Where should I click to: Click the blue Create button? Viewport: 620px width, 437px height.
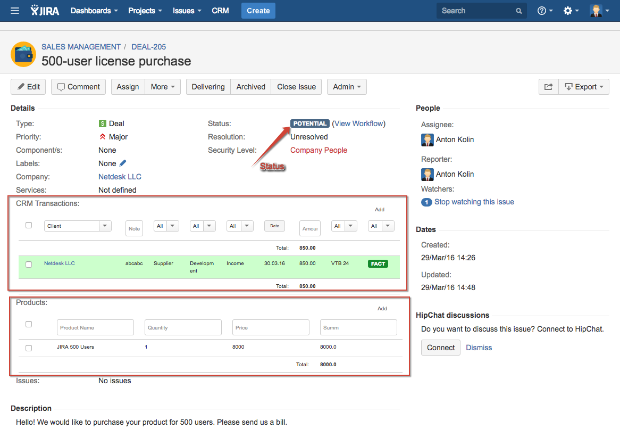click(x=258, y=11)
